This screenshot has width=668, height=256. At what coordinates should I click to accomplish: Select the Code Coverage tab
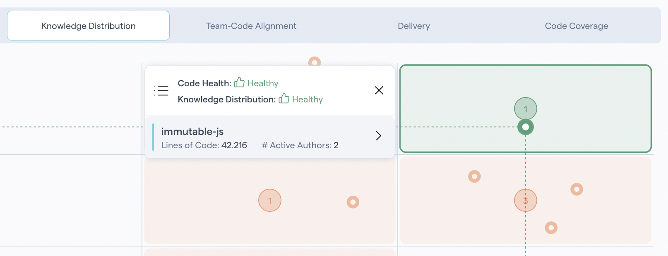(576, 26)
